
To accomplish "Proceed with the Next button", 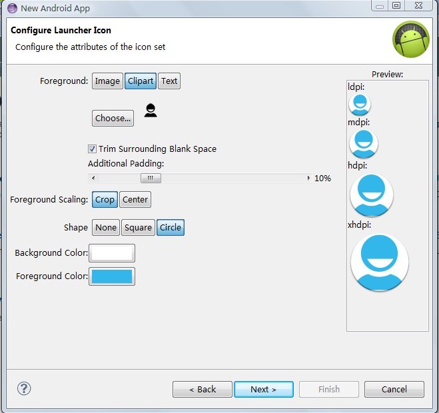I will click(x=264, y=389).
